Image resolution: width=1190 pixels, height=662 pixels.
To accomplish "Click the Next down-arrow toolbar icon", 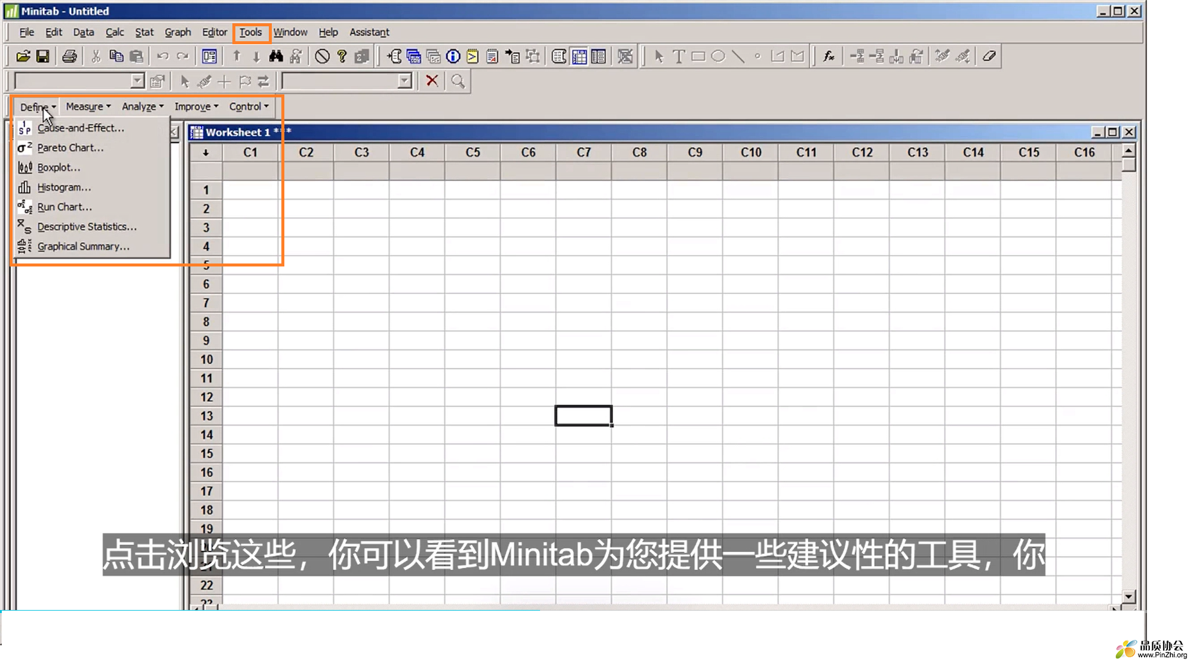I will tap(256, 56).
